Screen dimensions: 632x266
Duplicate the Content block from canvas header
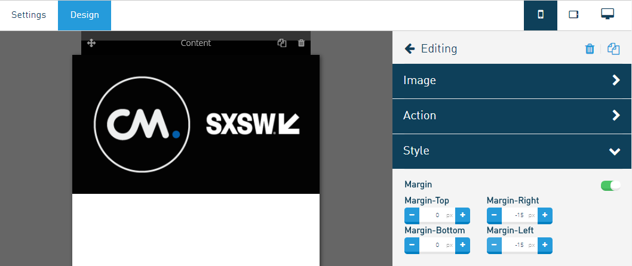coord(282,43)
